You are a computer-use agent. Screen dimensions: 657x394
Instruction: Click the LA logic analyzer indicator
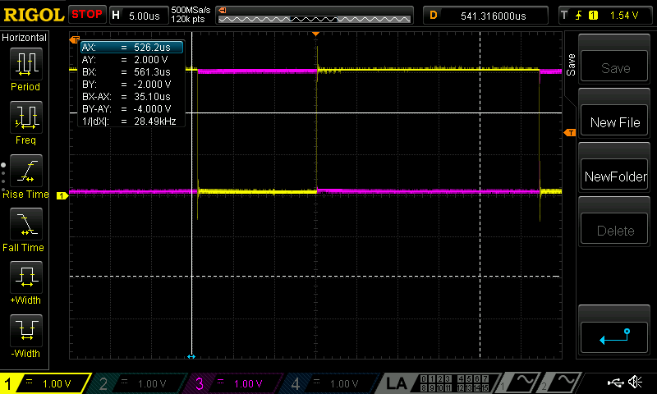(397, 383)
